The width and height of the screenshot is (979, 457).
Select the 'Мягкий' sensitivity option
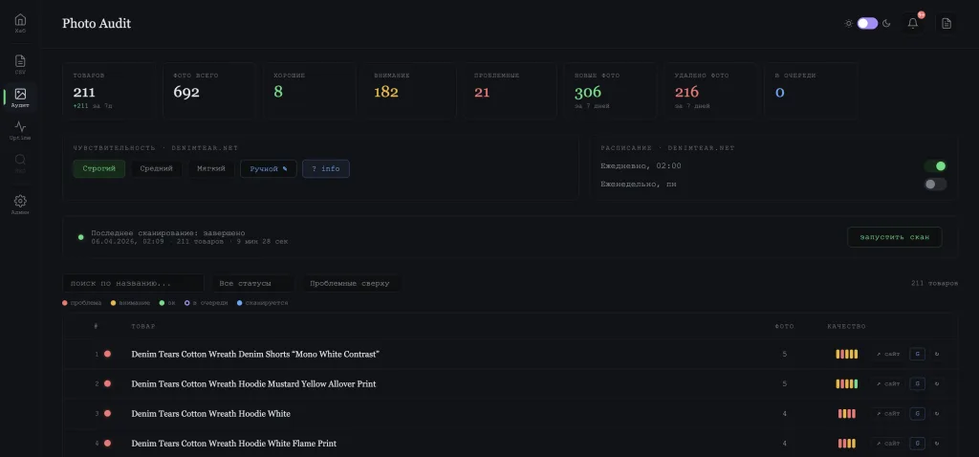pyautogui.click(x=211, y=168)
